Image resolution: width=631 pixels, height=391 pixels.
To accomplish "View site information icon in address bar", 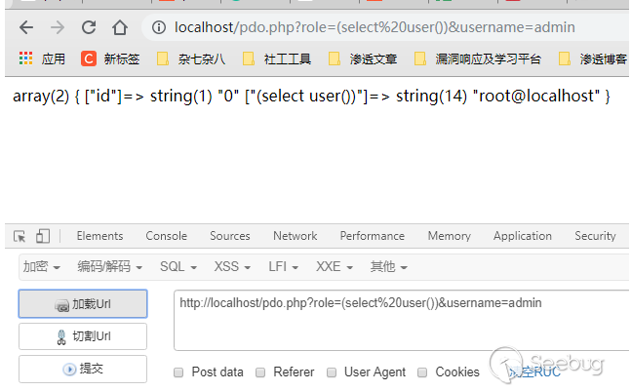I will pyautogui.click(x=158, y=27).
